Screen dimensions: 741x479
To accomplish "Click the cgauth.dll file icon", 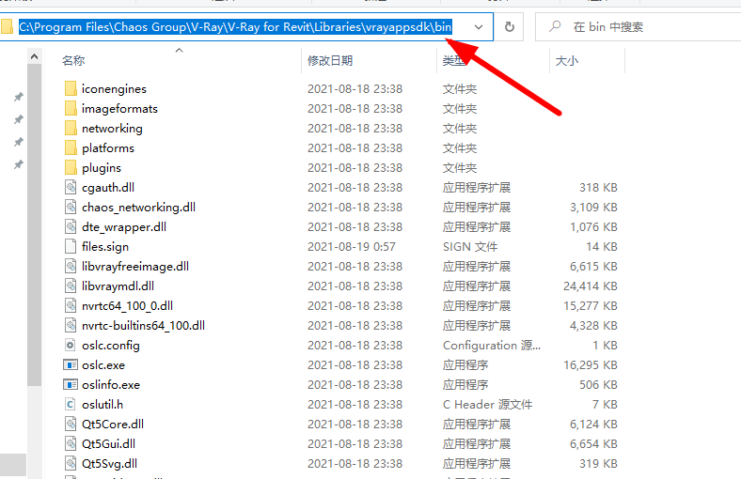I will 71,187.
